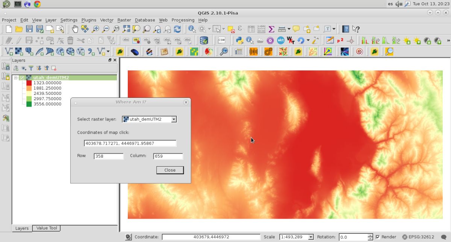
Task: Create a new project with blank page icon
Action: coord(9,29)
